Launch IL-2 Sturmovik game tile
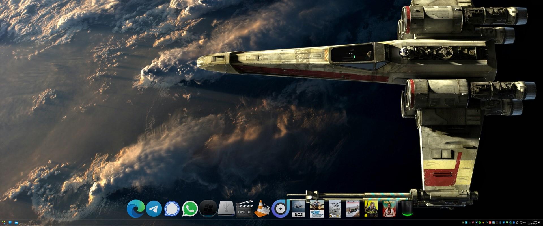Viewport: 543px width, 226px height. click(x=353, y=209)
